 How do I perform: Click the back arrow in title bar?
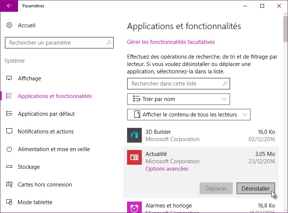click(x=9, y=6)
